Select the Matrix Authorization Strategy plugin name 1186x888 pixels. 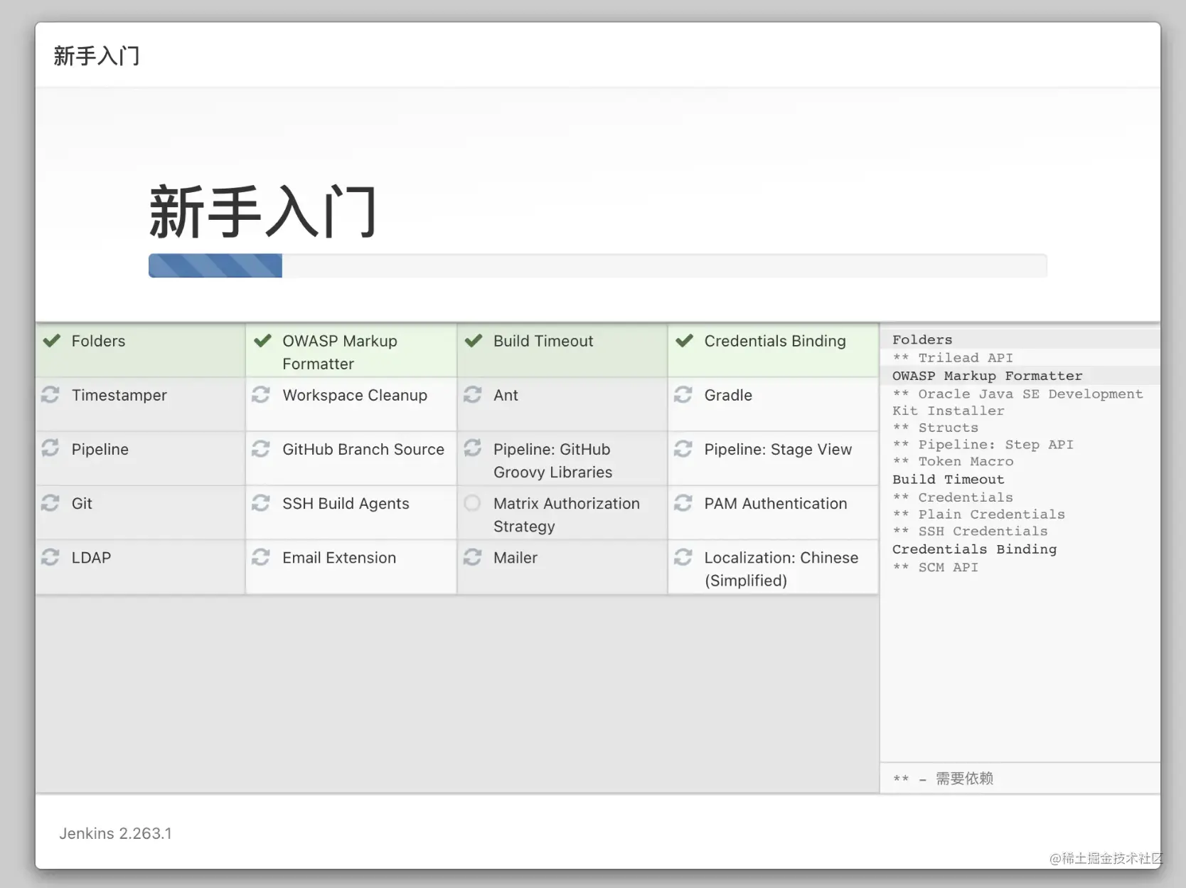click(567, 514)
